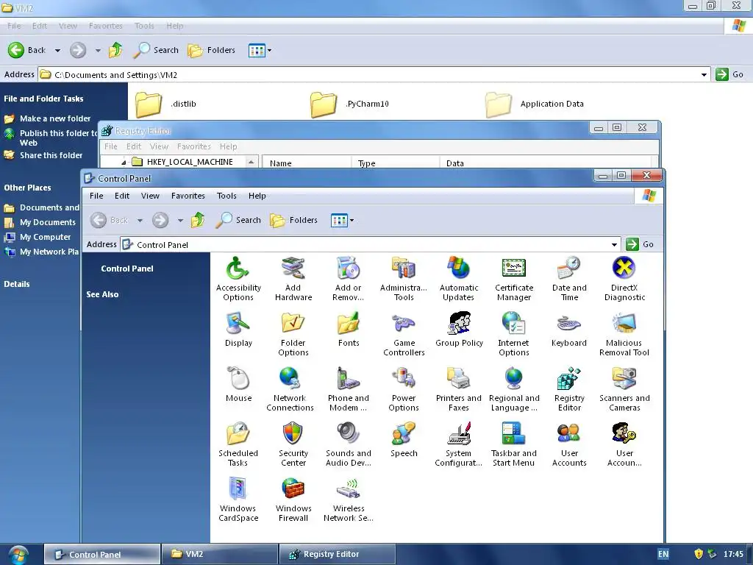Click EN language indicator in tray

click(x=663, y=554)
